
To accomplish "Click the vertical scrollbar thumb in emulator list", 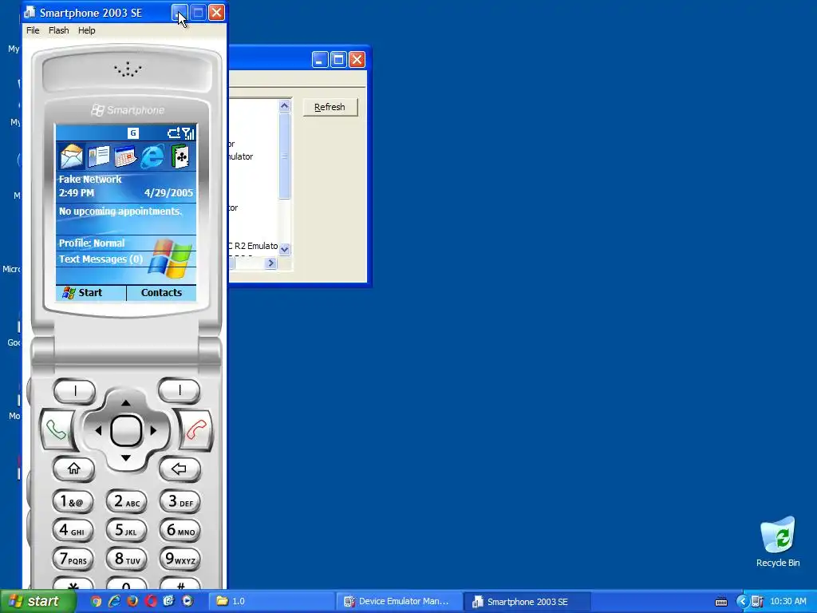I will tap(285, 156).
